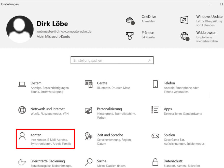Click the Ihre Konten, E-Mail-Adresse description
The height and width of the screenshot is (168, 224).
[x=51, y=142]
